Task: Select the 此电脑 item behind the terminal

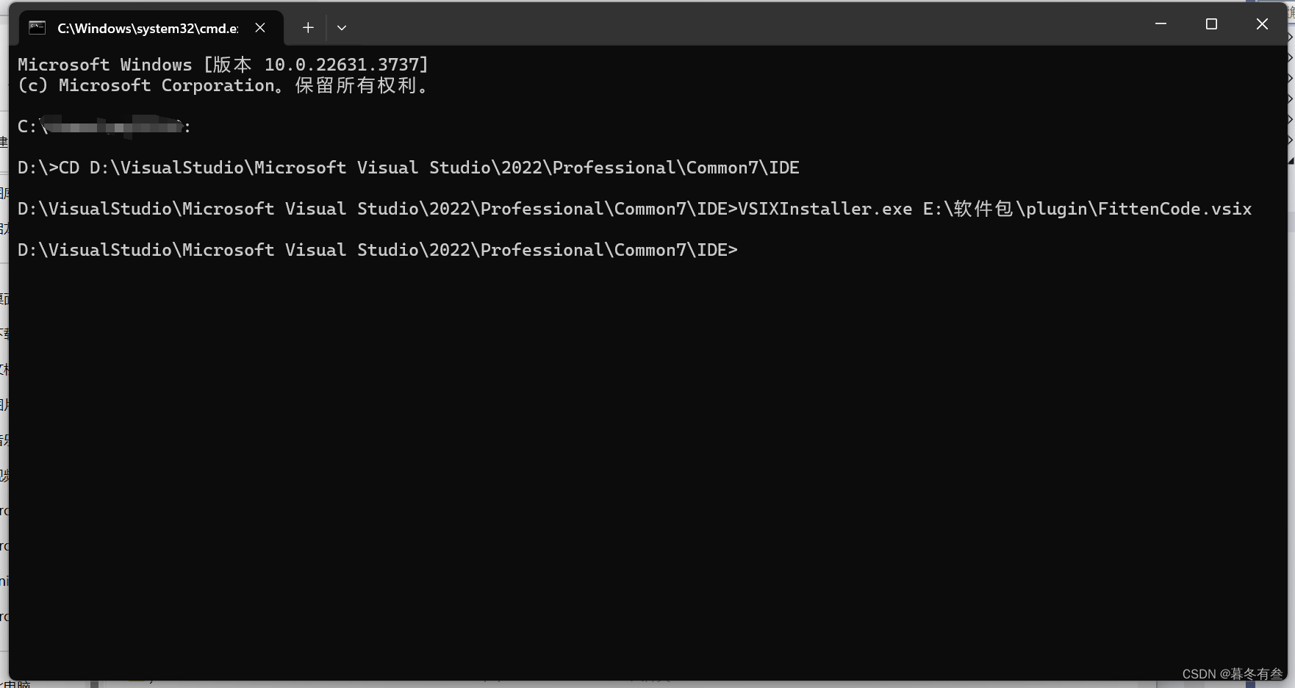Action: coord(16,684)
